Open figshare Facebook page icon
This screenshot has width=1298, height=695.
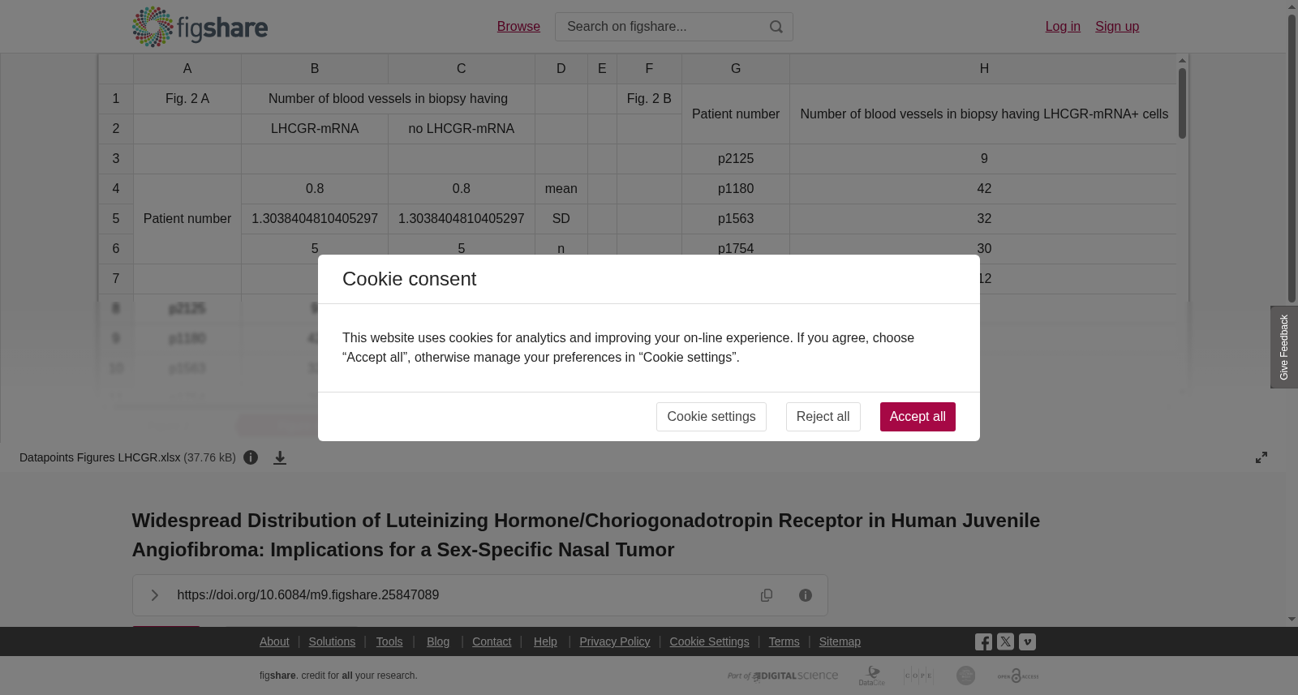tap(983, 642)
